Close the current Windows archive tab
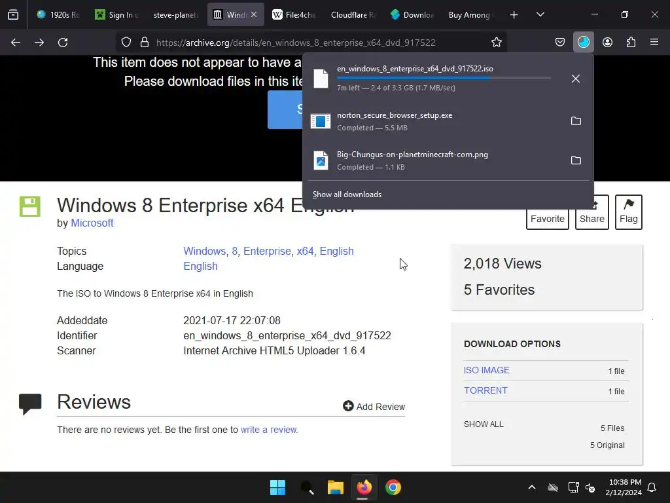This screenshot has width=670, height=503. (x=254, y=14)
